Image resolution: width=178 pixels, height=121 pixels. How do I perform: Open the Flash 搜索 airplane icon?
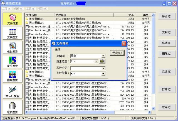coord(13,91)
